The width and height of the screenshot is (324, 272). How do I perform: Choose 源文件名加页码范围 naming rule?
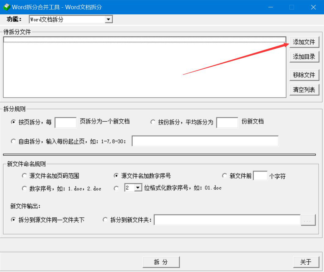(x=24, y=176)
